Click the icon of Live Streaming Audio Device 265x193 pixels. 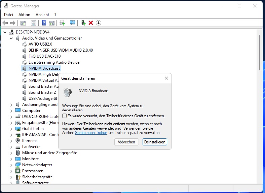pyautogui.click(x=25, y=62)
